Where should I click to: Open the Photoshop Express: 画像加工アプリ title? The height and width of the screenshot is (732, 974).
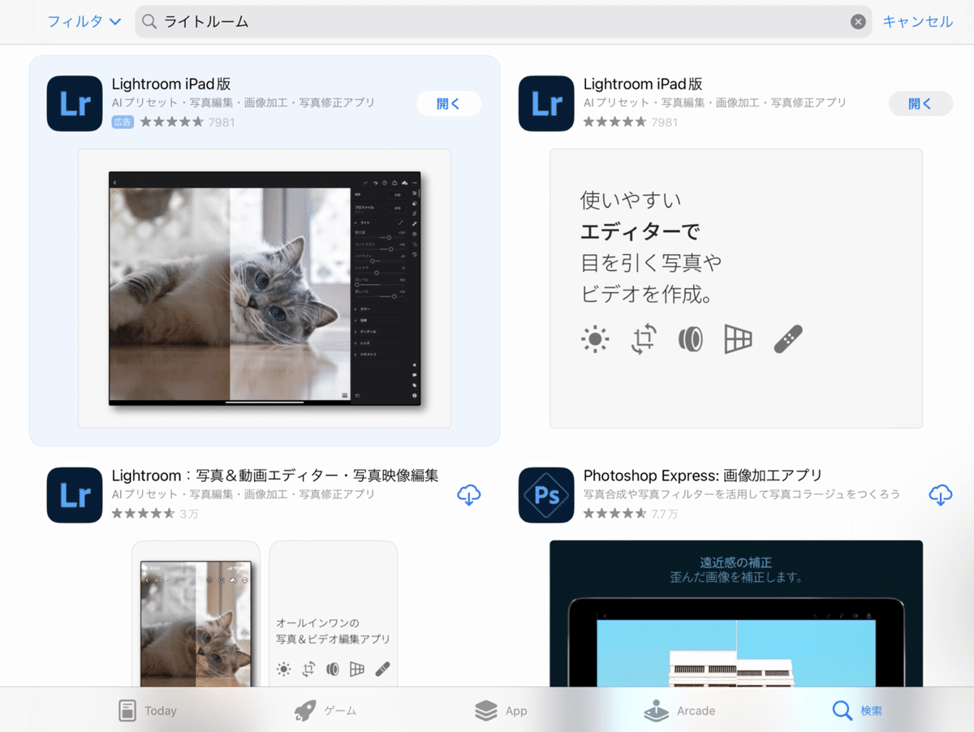(x=703, y=476)
